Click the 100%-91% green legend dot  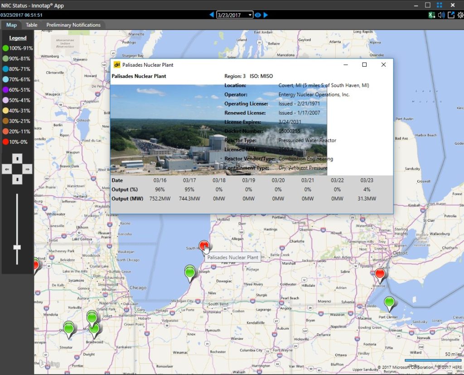(5, 48)
